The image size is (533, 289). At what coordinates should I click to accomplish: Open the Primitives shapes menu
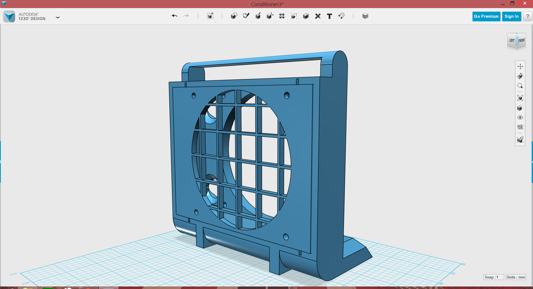click(x=234, y=16)
